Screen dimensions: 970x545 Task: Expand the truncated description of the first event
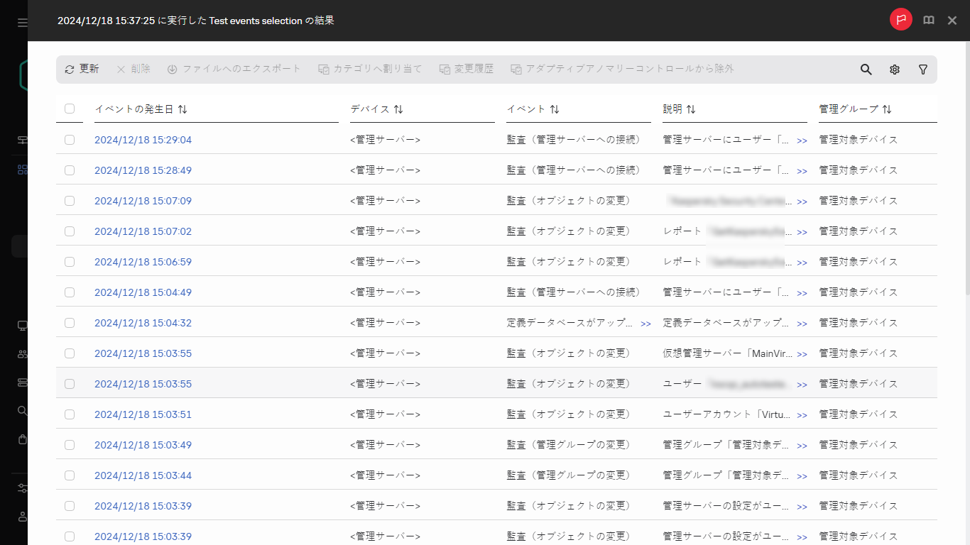802,141
